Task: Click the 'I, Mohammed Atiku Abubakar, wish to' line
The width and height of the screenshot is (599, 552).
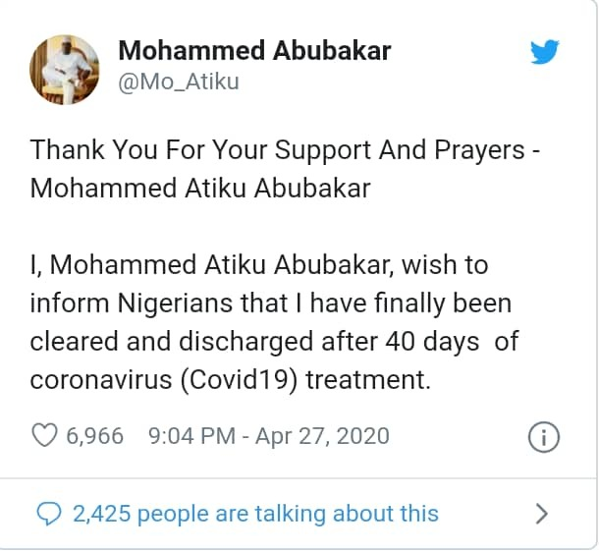Action: pyautogui.click(x=259, y=266)
